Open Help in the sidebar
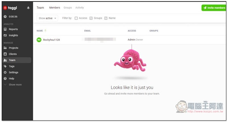The image size is (228, 122). tap(11, 78)
